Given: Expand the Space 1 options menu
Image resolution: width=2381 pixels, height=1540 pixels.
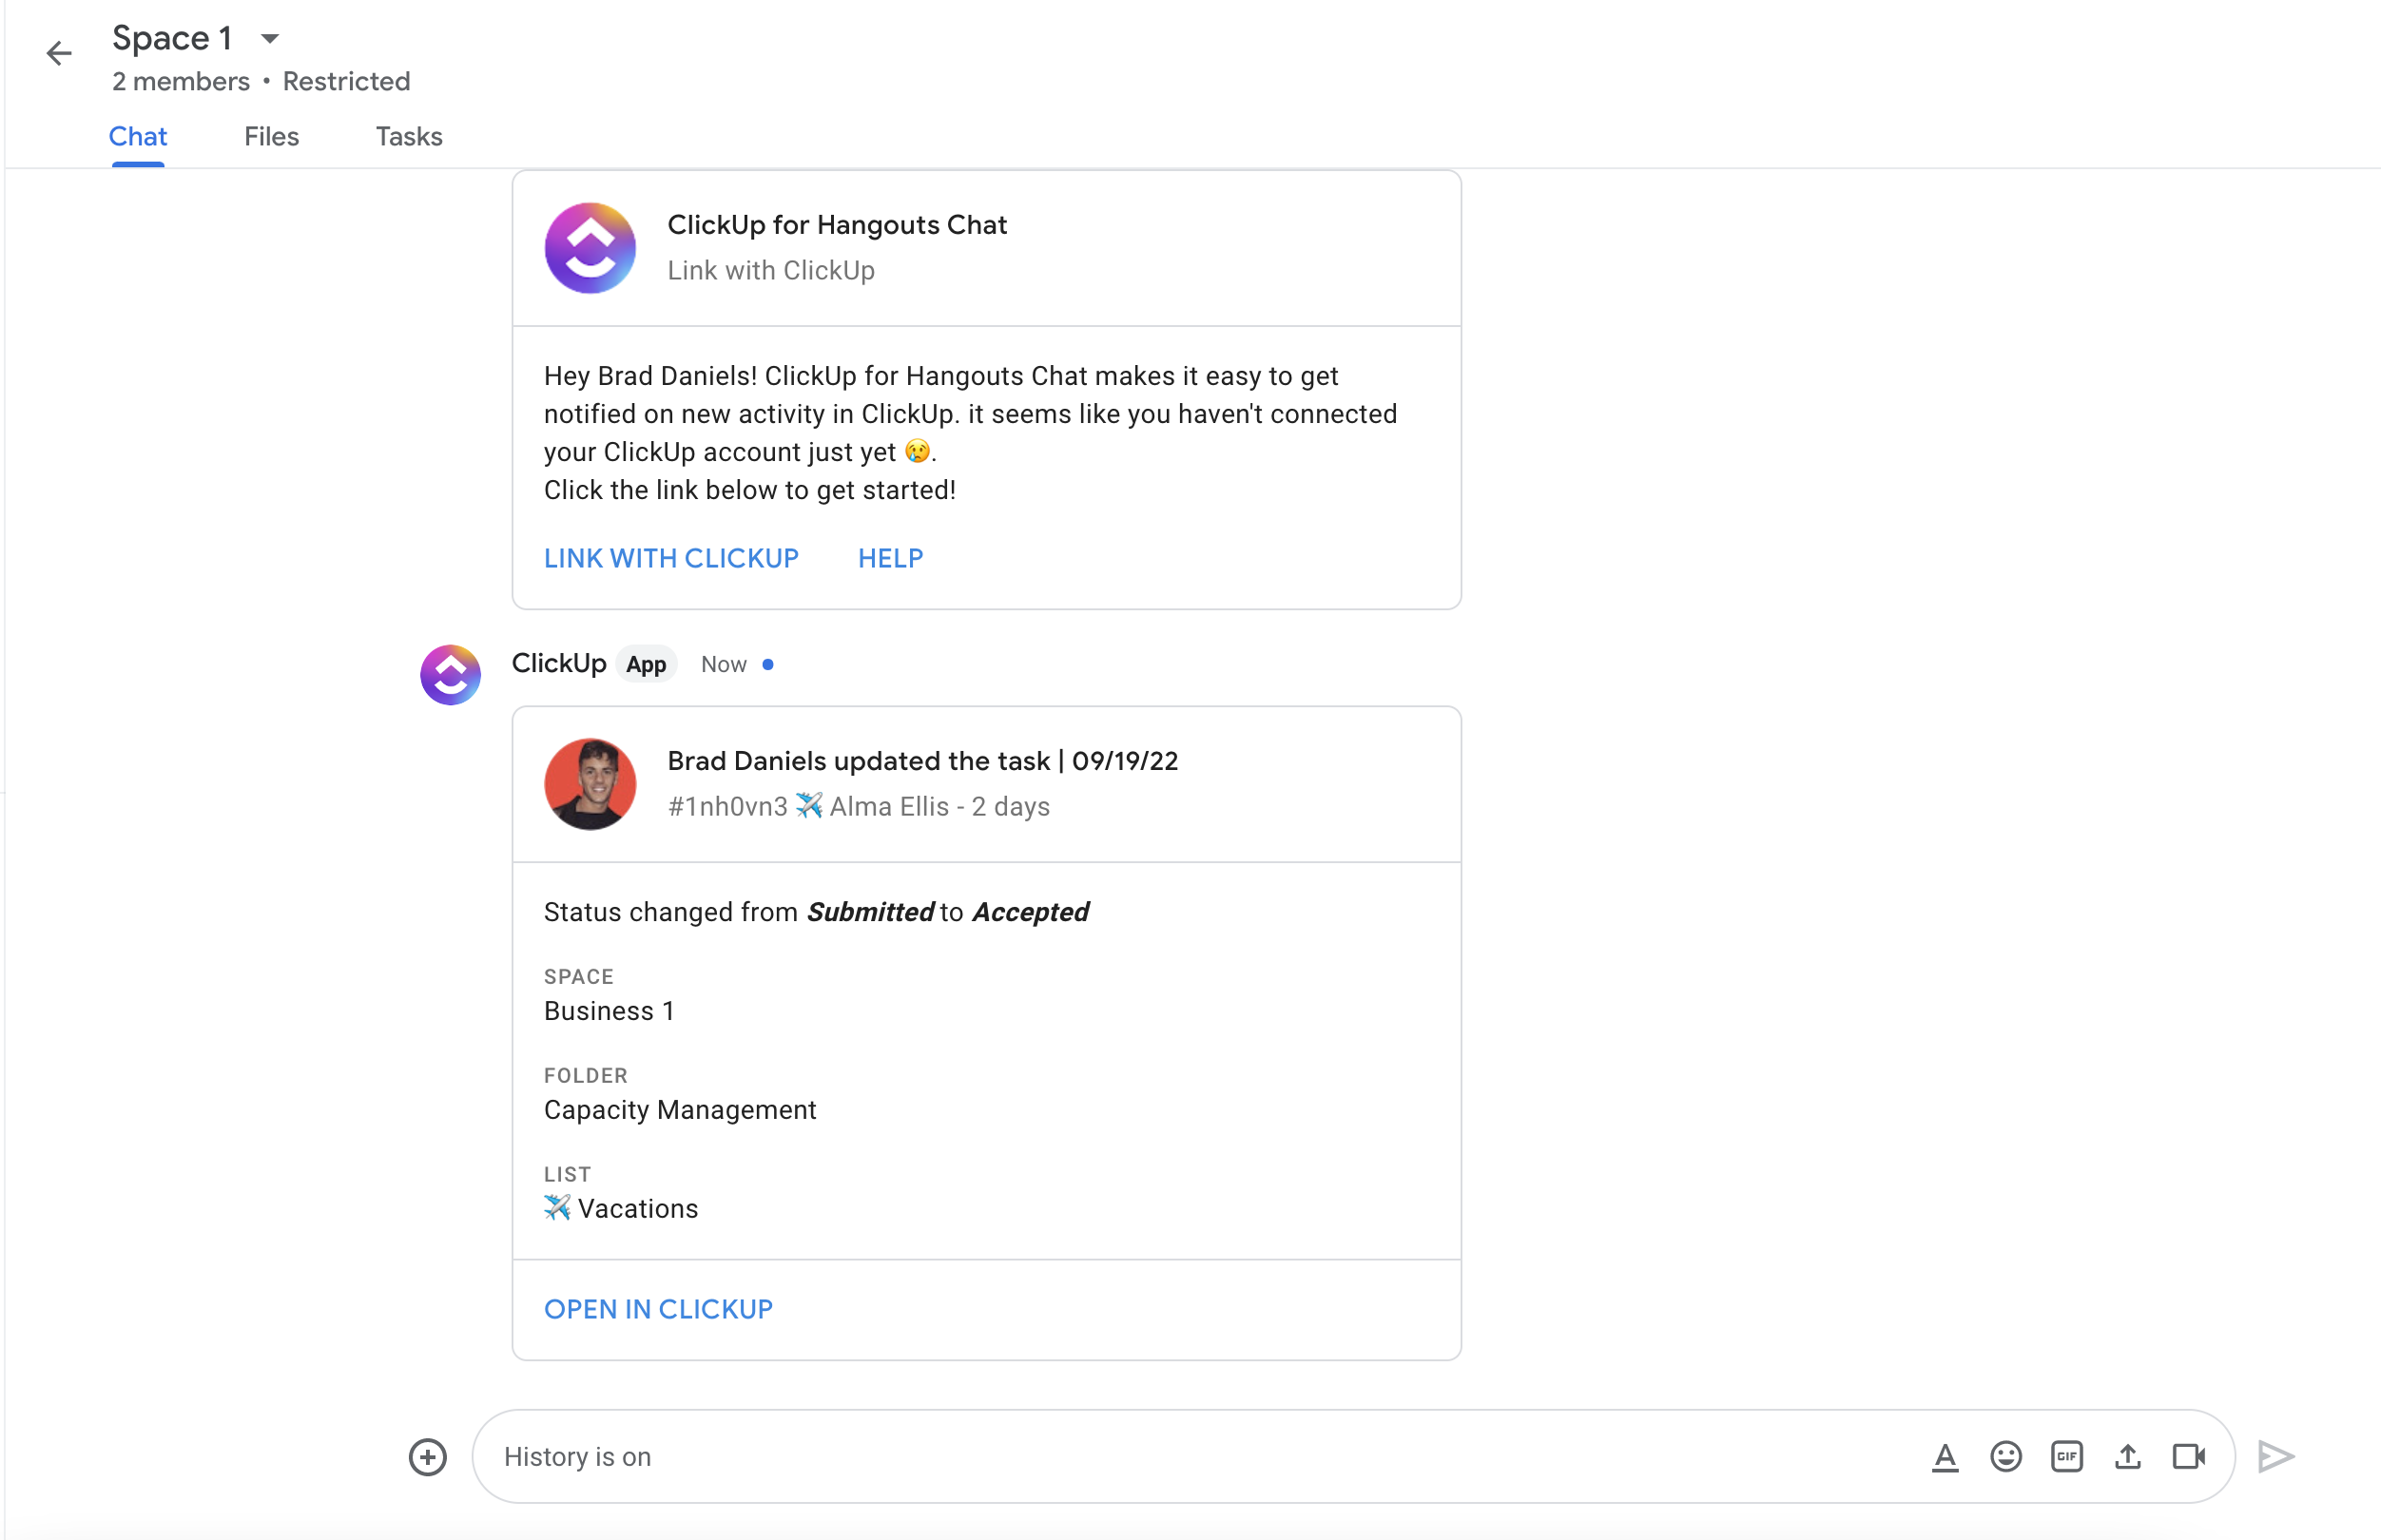Looking at the screenshot, I should (x=269, y=38).
